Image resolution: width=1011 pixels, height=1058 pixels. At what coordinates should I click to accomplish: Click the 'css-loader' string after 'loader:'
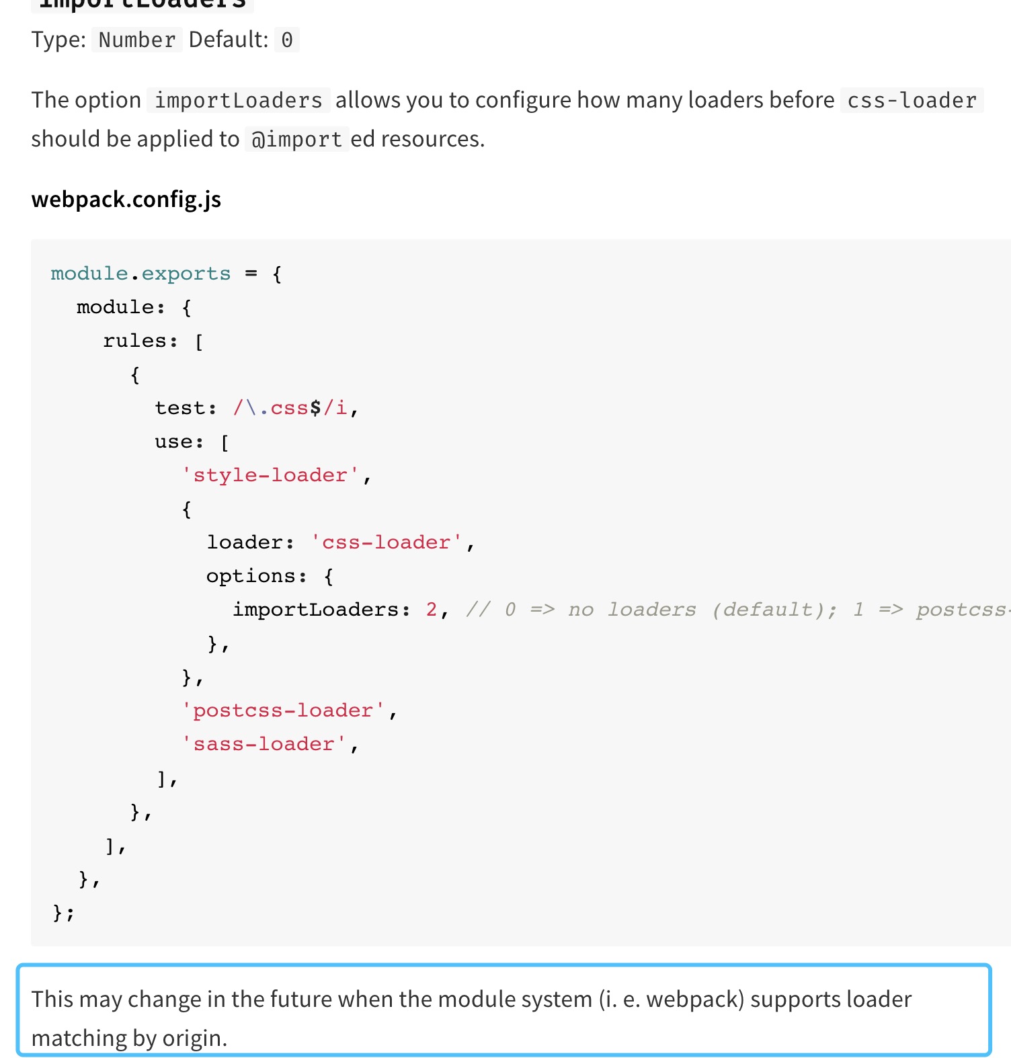pyautogui.click(x=386, y=542)
